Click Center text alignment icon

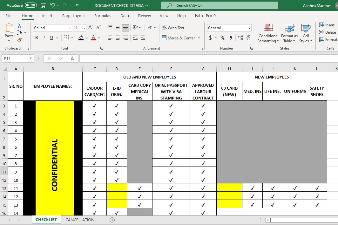click(x=118, y=38)
